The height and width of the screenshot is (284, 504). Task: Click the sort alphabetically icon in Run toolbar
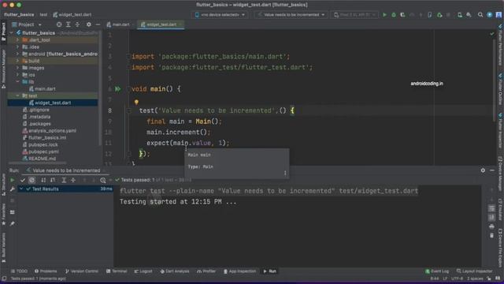(x=43, y=180)
